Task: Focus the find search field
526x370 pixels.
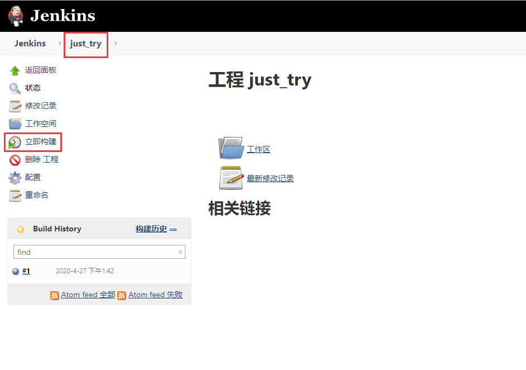Action: point(99,252)
